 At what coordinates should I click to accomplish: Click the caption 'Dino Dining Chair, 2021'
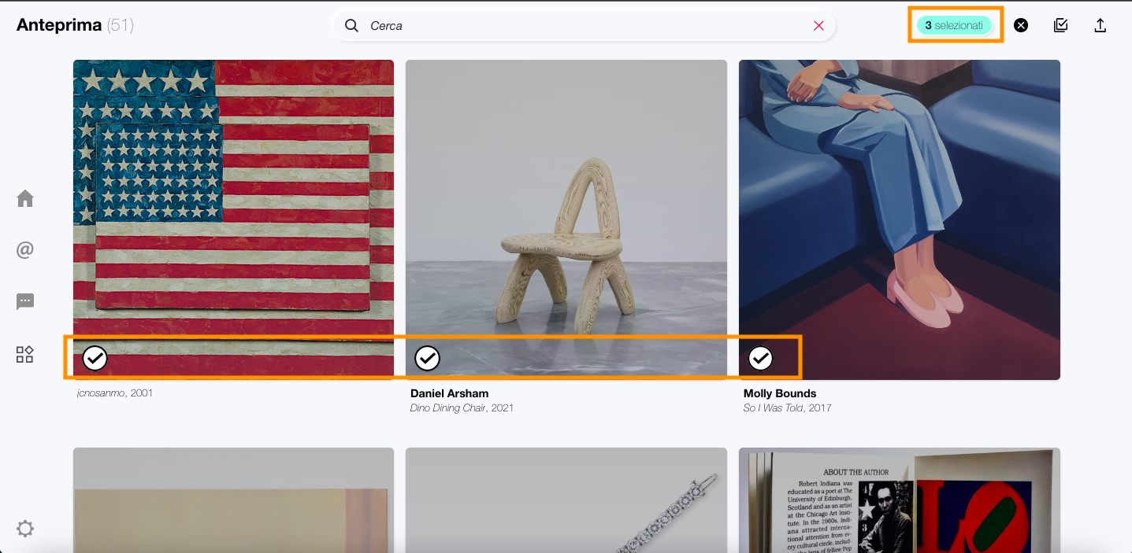pyautogui.click(x=462, y=408)
